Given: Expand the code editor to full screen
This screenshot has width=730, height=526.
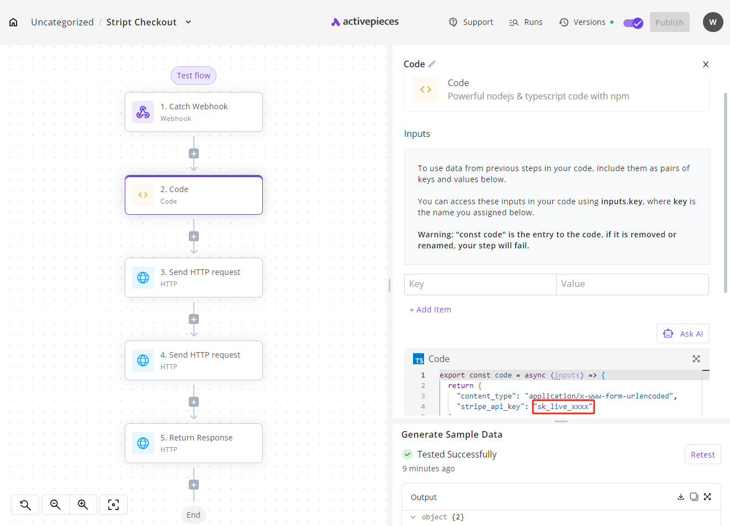Looking at the screenshot, I should click(x=696, y=359).
